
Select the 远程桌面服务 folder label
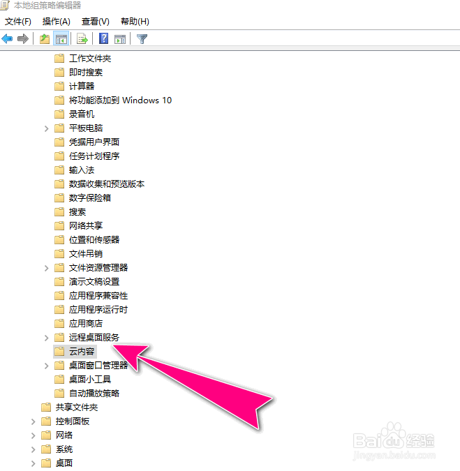pyautogui.click(x=94, y=337)
